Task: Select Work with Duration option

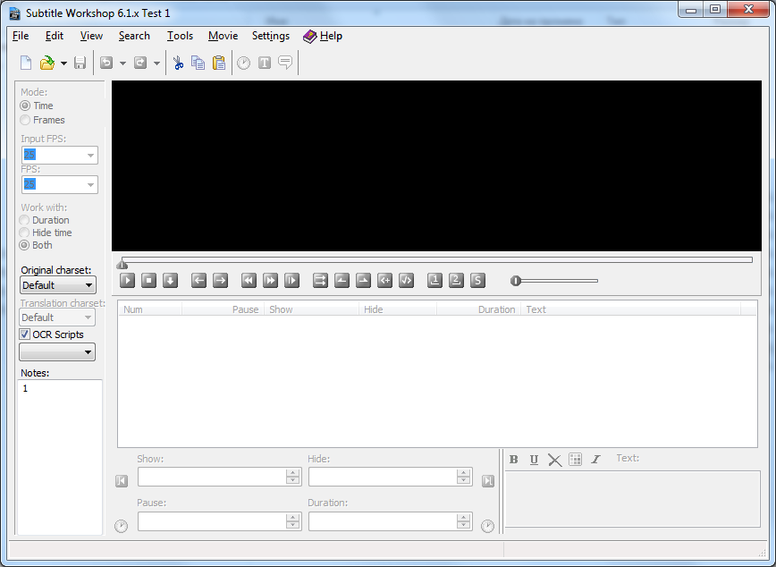Action: click(24, 220)
